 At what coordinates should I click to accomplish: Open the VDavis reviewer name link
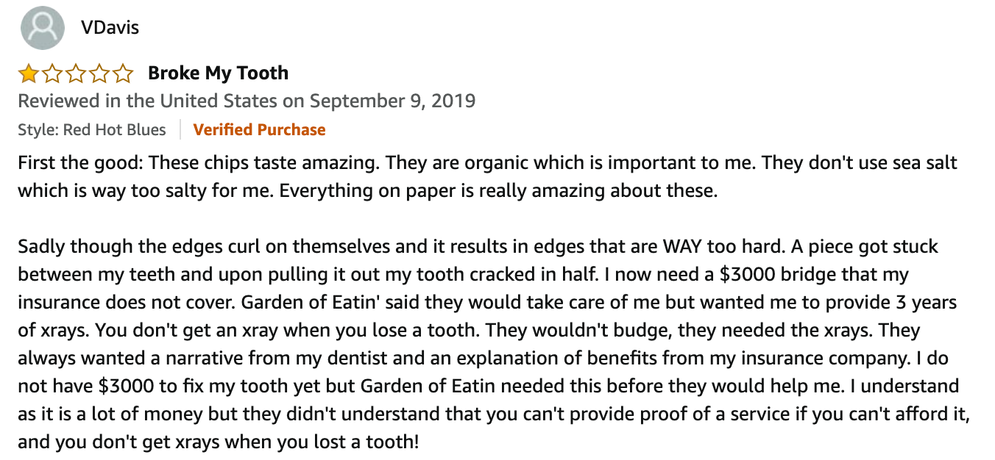pyautogui.click(x=110, y=28)
